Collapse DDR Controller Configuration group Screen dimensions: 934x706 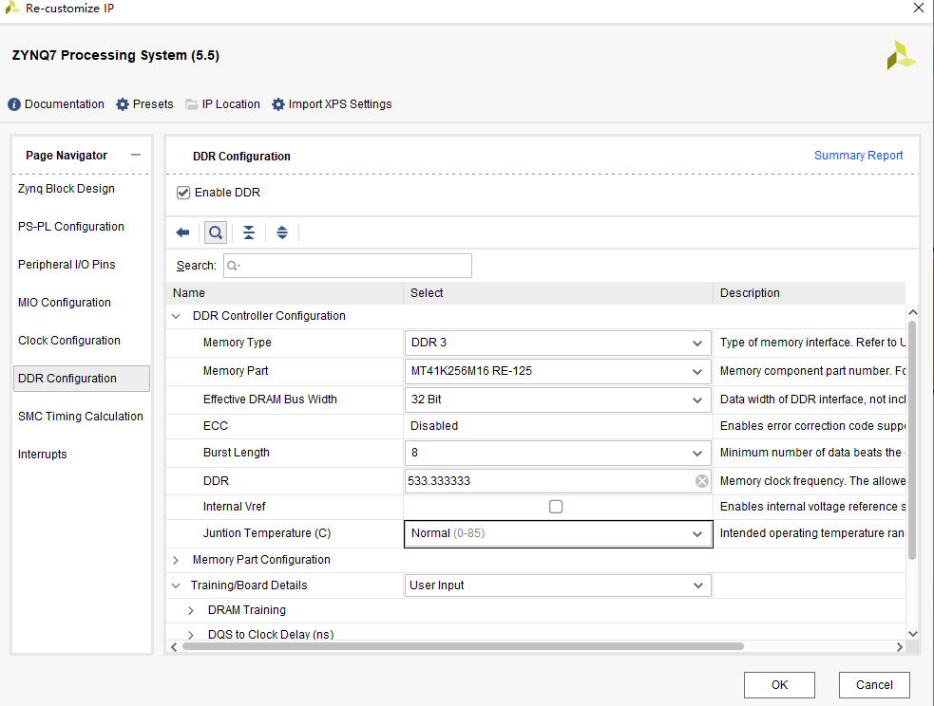tap(176, 316)
